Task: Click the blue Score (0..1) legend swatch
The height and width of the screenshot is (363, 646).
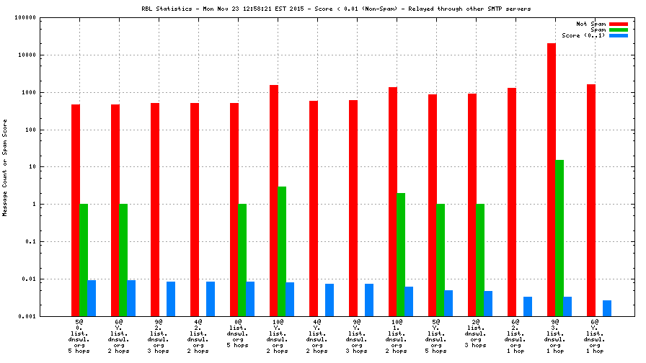Action: pos(619,35)
